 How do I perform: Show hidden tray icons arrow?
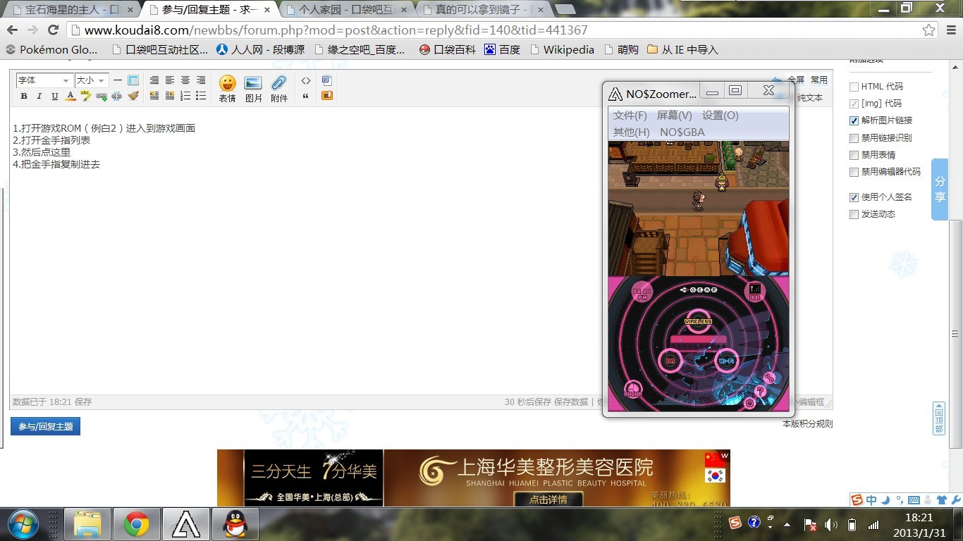tap(787, 525)
